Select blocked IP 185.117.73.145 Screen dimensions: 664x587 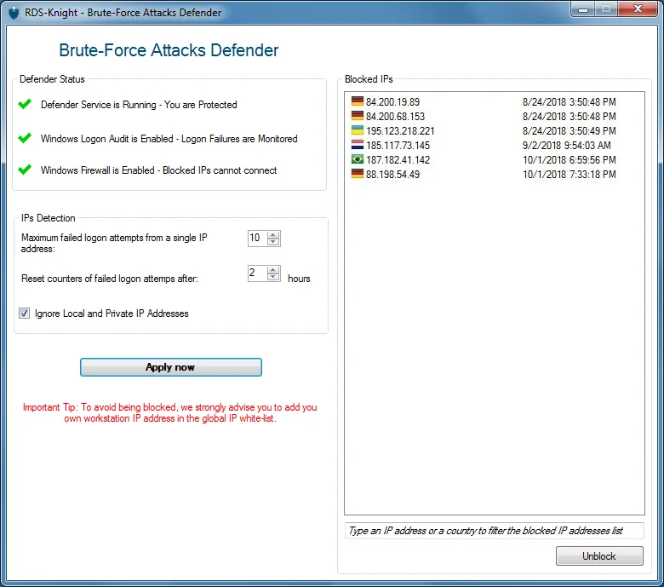click(398, 146)
